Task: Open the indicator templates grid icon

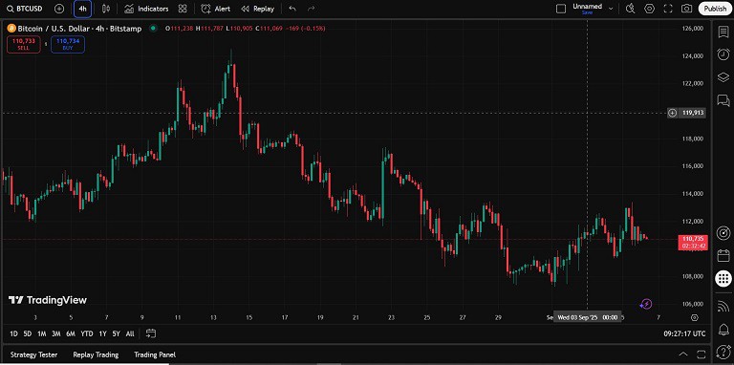Action: pyautogui.click(x=183, y=9)
